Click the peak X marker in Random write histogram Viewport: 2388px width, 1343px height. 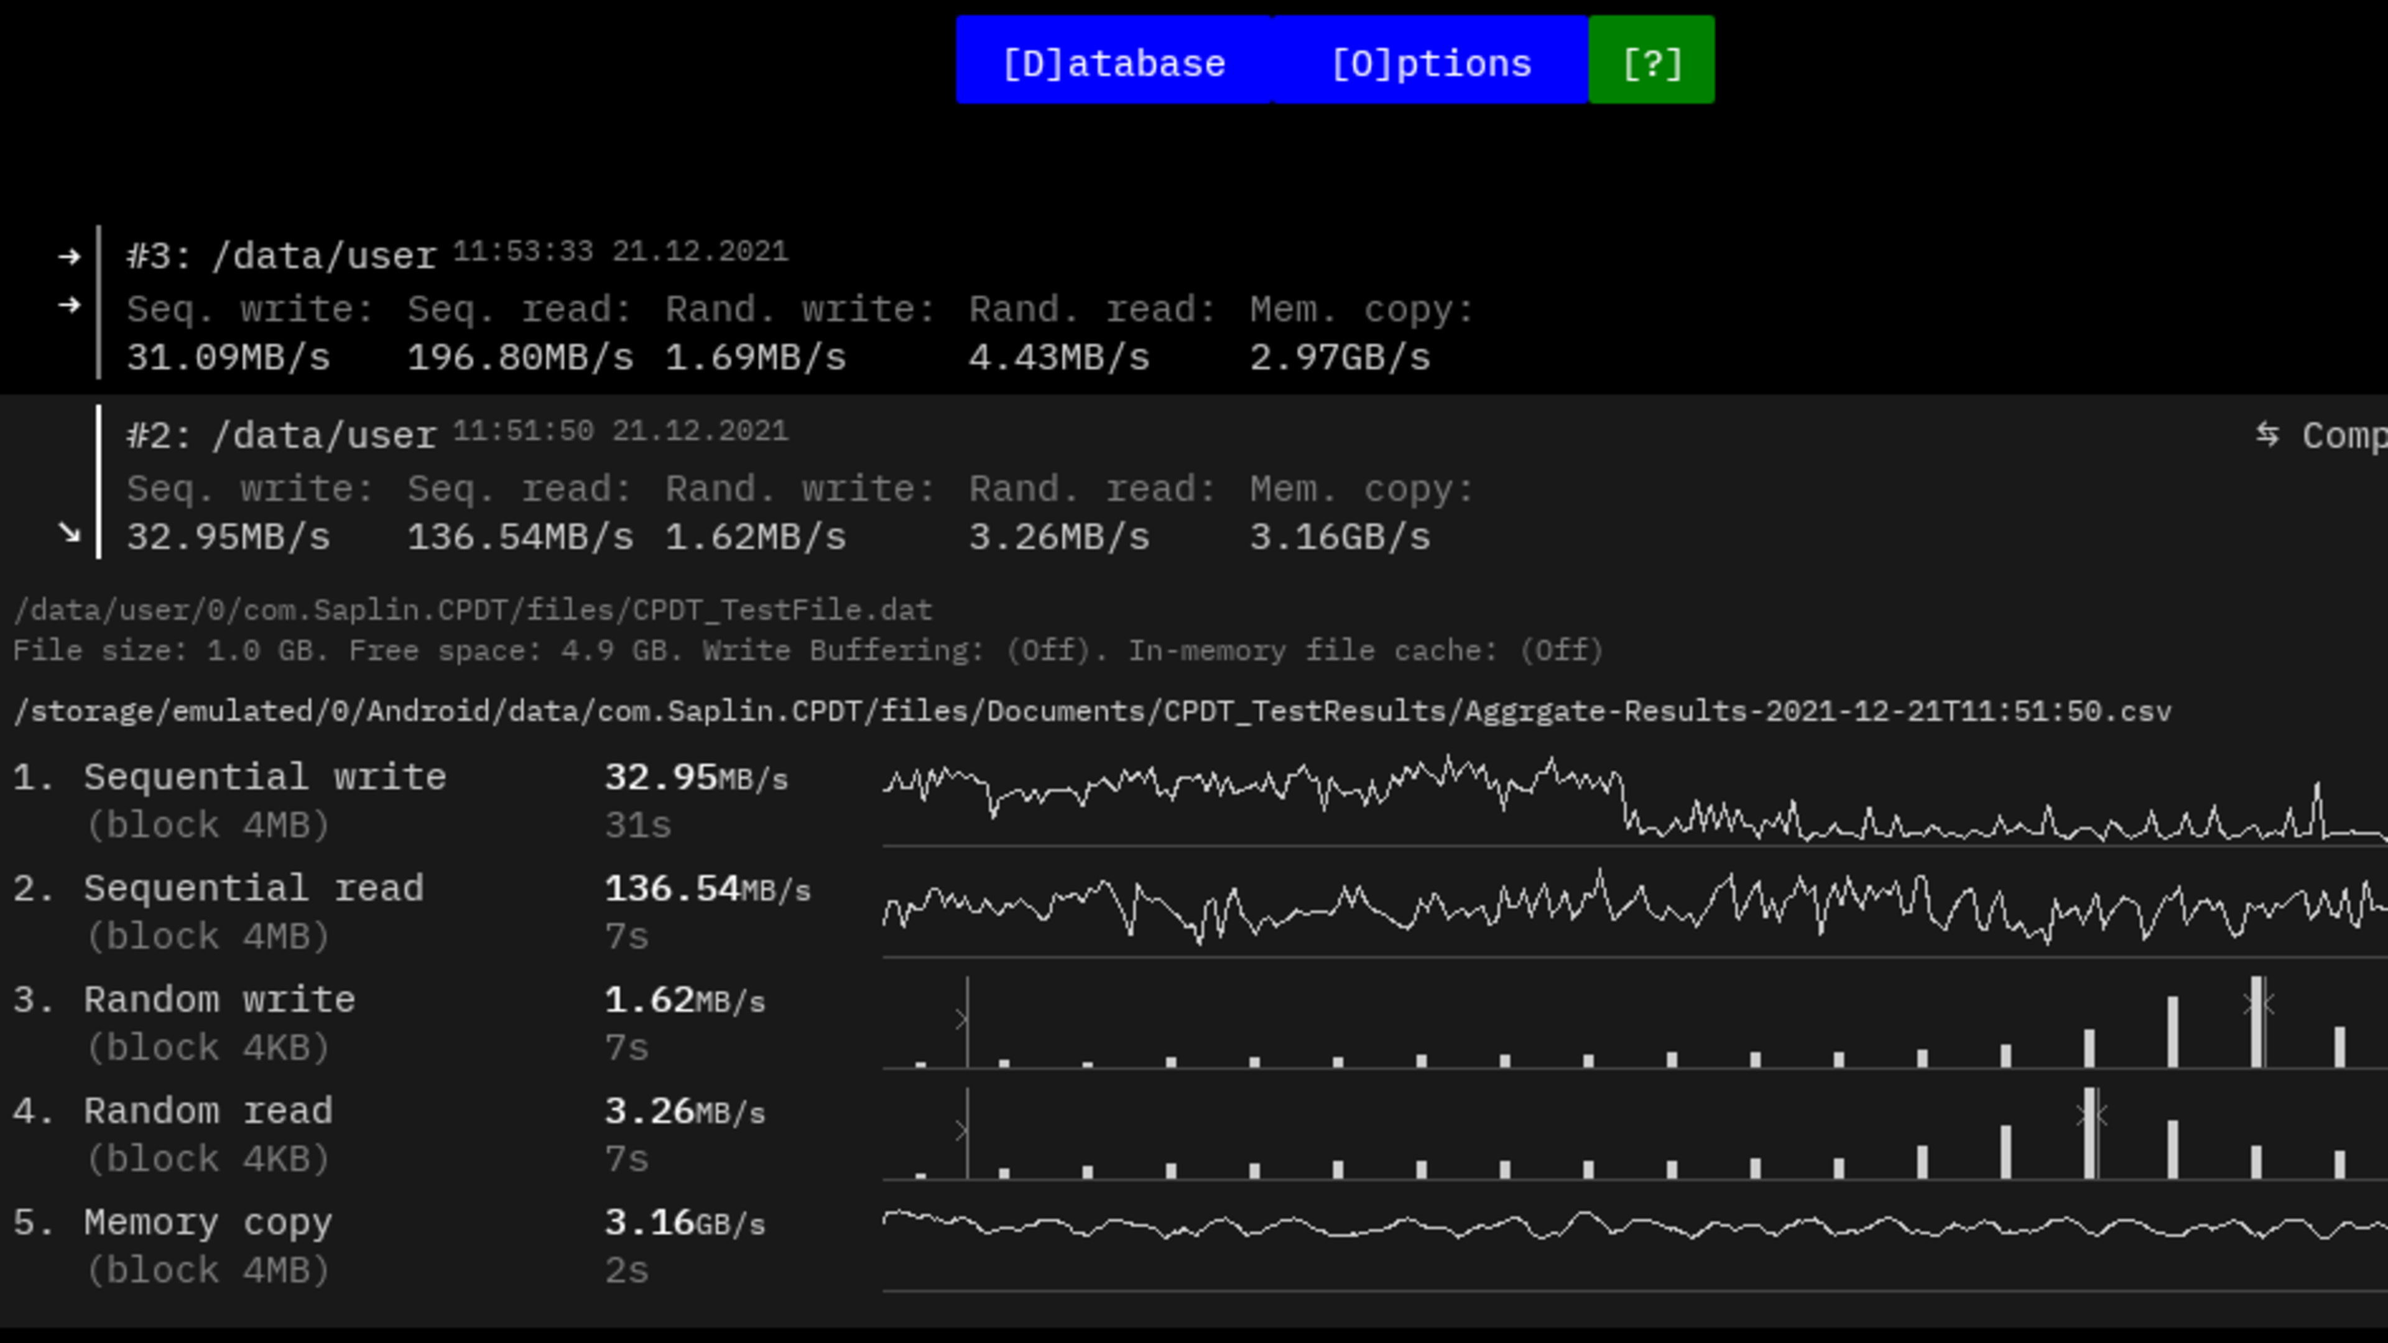[x=2259, y=1004]
